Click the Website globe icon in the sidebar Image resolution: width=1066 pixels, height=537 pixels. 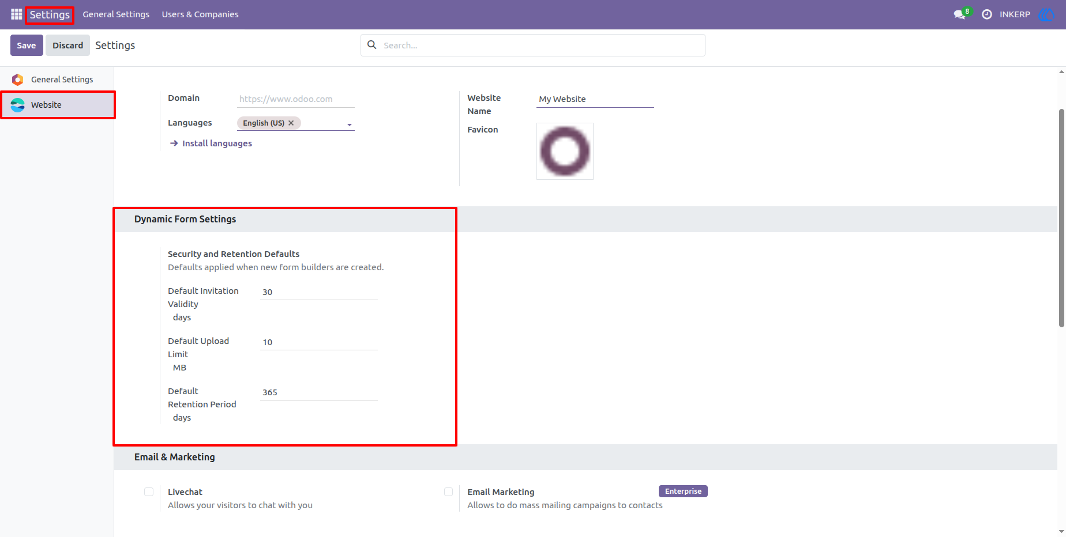[x=18, y=105]
